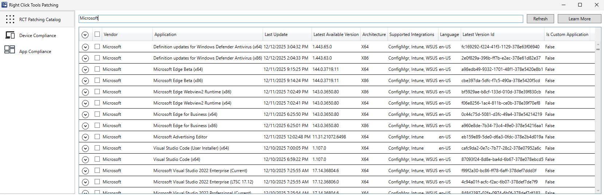The width and height of the screenshot is (604, 195).
Task: Expand Edge Webview2 Runtime (x64) row
Action: [x=85, y=103]
